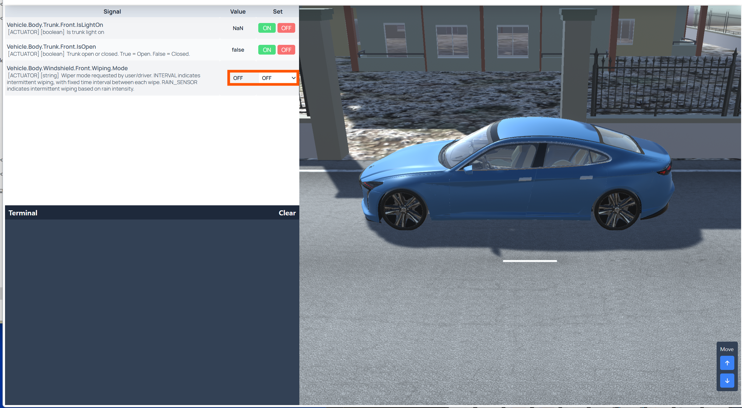Turn ON the Trunk.Front.IsLightOn signal
This screenshot has width=742, height=408.
[x=267, y=28]
